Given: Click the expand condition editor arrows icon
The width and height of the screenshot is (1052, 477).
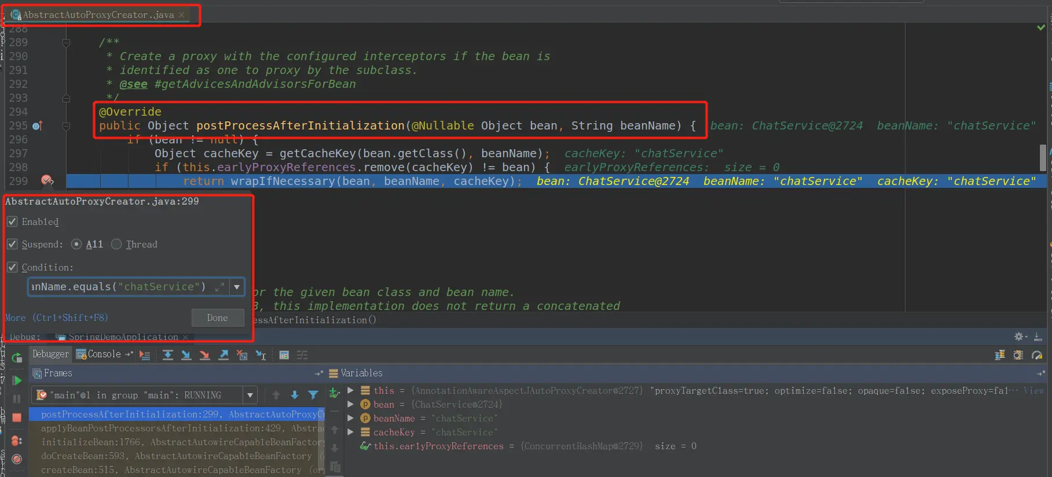Looking at the screenshot, I should 219,287.
